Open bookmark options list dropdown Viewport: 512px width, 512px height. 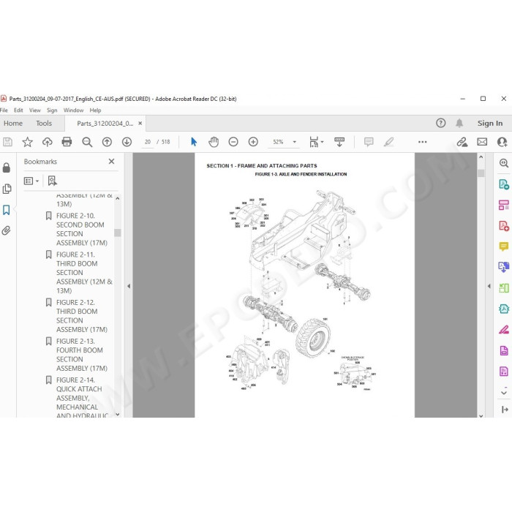[31, 181]
